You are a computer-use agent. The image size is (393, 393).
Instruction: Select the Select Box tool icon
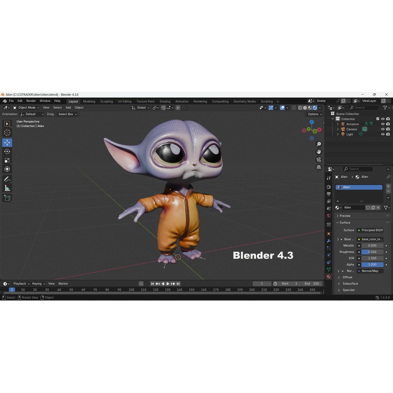click(7, 124)
